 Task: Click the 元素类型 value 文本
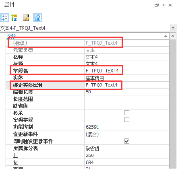tap(90, 50)
